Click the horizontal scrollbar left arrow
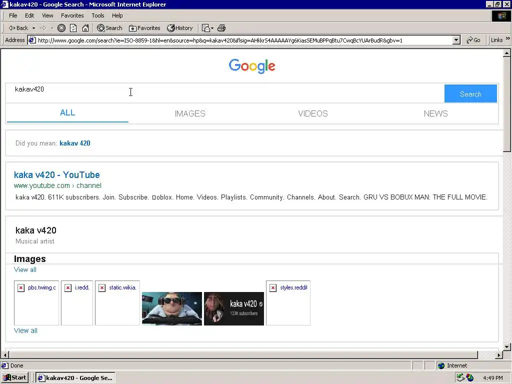The width and height of the screenshot is (512, 384). point(4,354)
